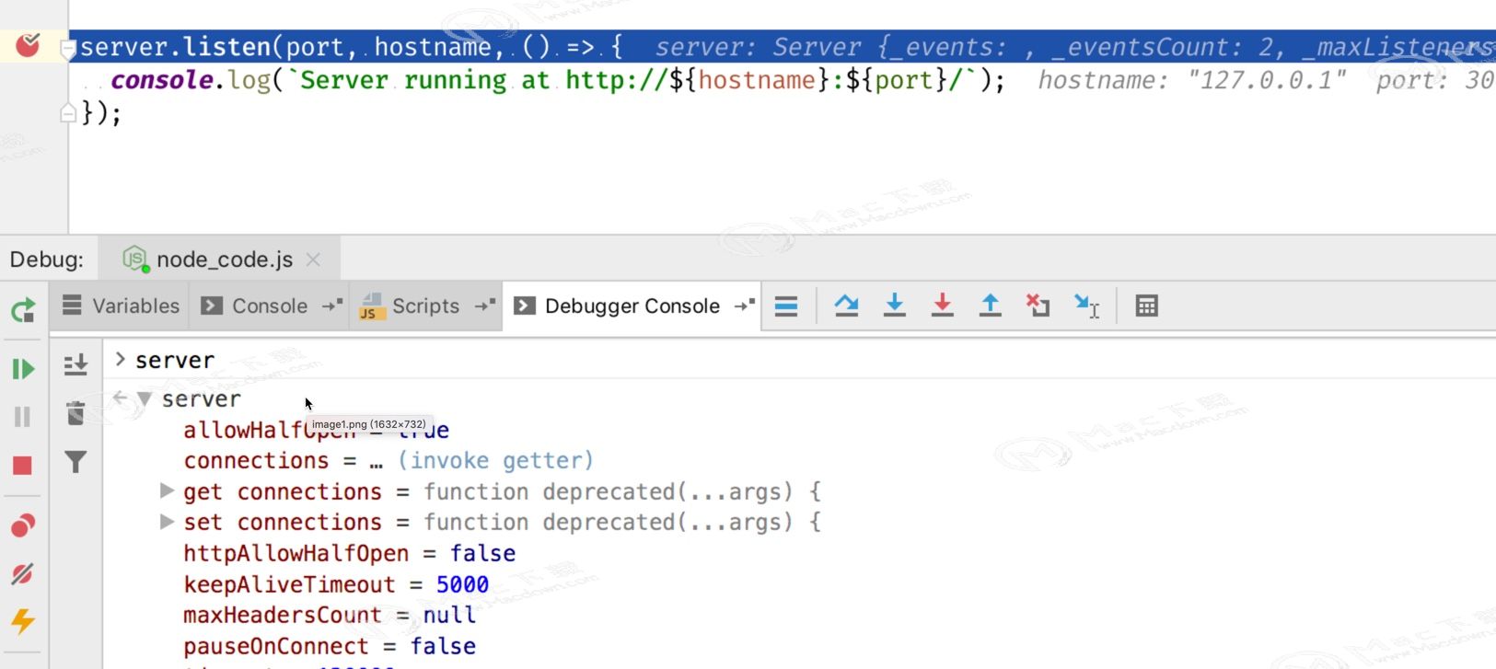Select the httpAllowHalfOpen = false row
Image resolution: width=1496 pixels, height=669 pixels.
349,553
